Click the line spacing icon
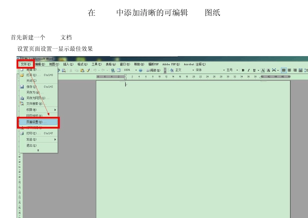Screen dimensions: 308x218 pyautogui.click(x=306, y=70)
